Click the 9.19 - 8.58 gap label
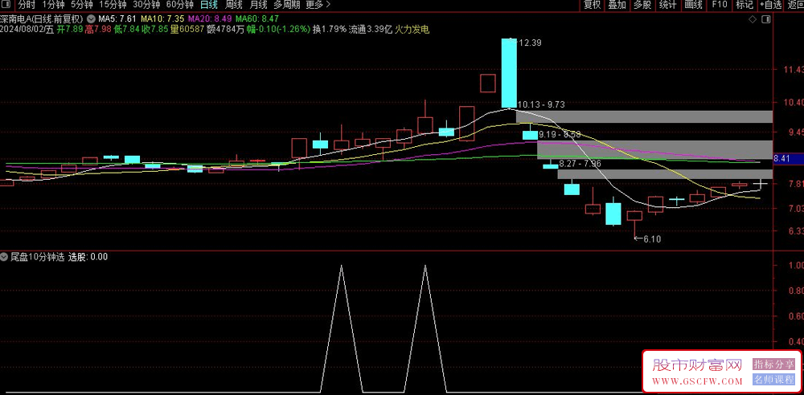Screen dimensions: 804x395 (560, 134)
